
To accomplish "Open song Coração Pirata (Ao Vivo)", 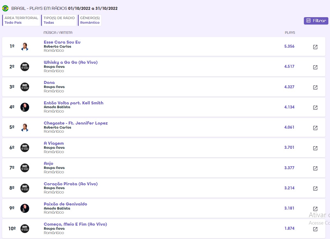I will coord(71,184).
